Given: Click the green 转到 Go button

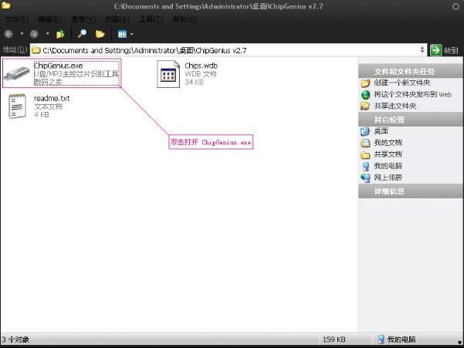Looking at the screenshot, I should coord(444,50).
